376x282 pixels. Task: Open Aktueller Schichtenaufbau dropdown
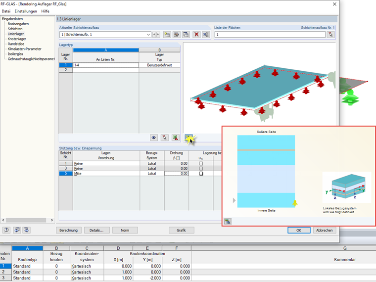pyautogui.click(x=148, y=35)
